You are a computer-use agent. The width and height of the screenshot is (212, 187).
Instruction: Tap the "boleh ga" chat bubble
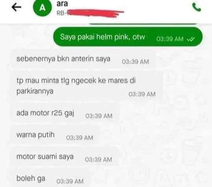50,179
